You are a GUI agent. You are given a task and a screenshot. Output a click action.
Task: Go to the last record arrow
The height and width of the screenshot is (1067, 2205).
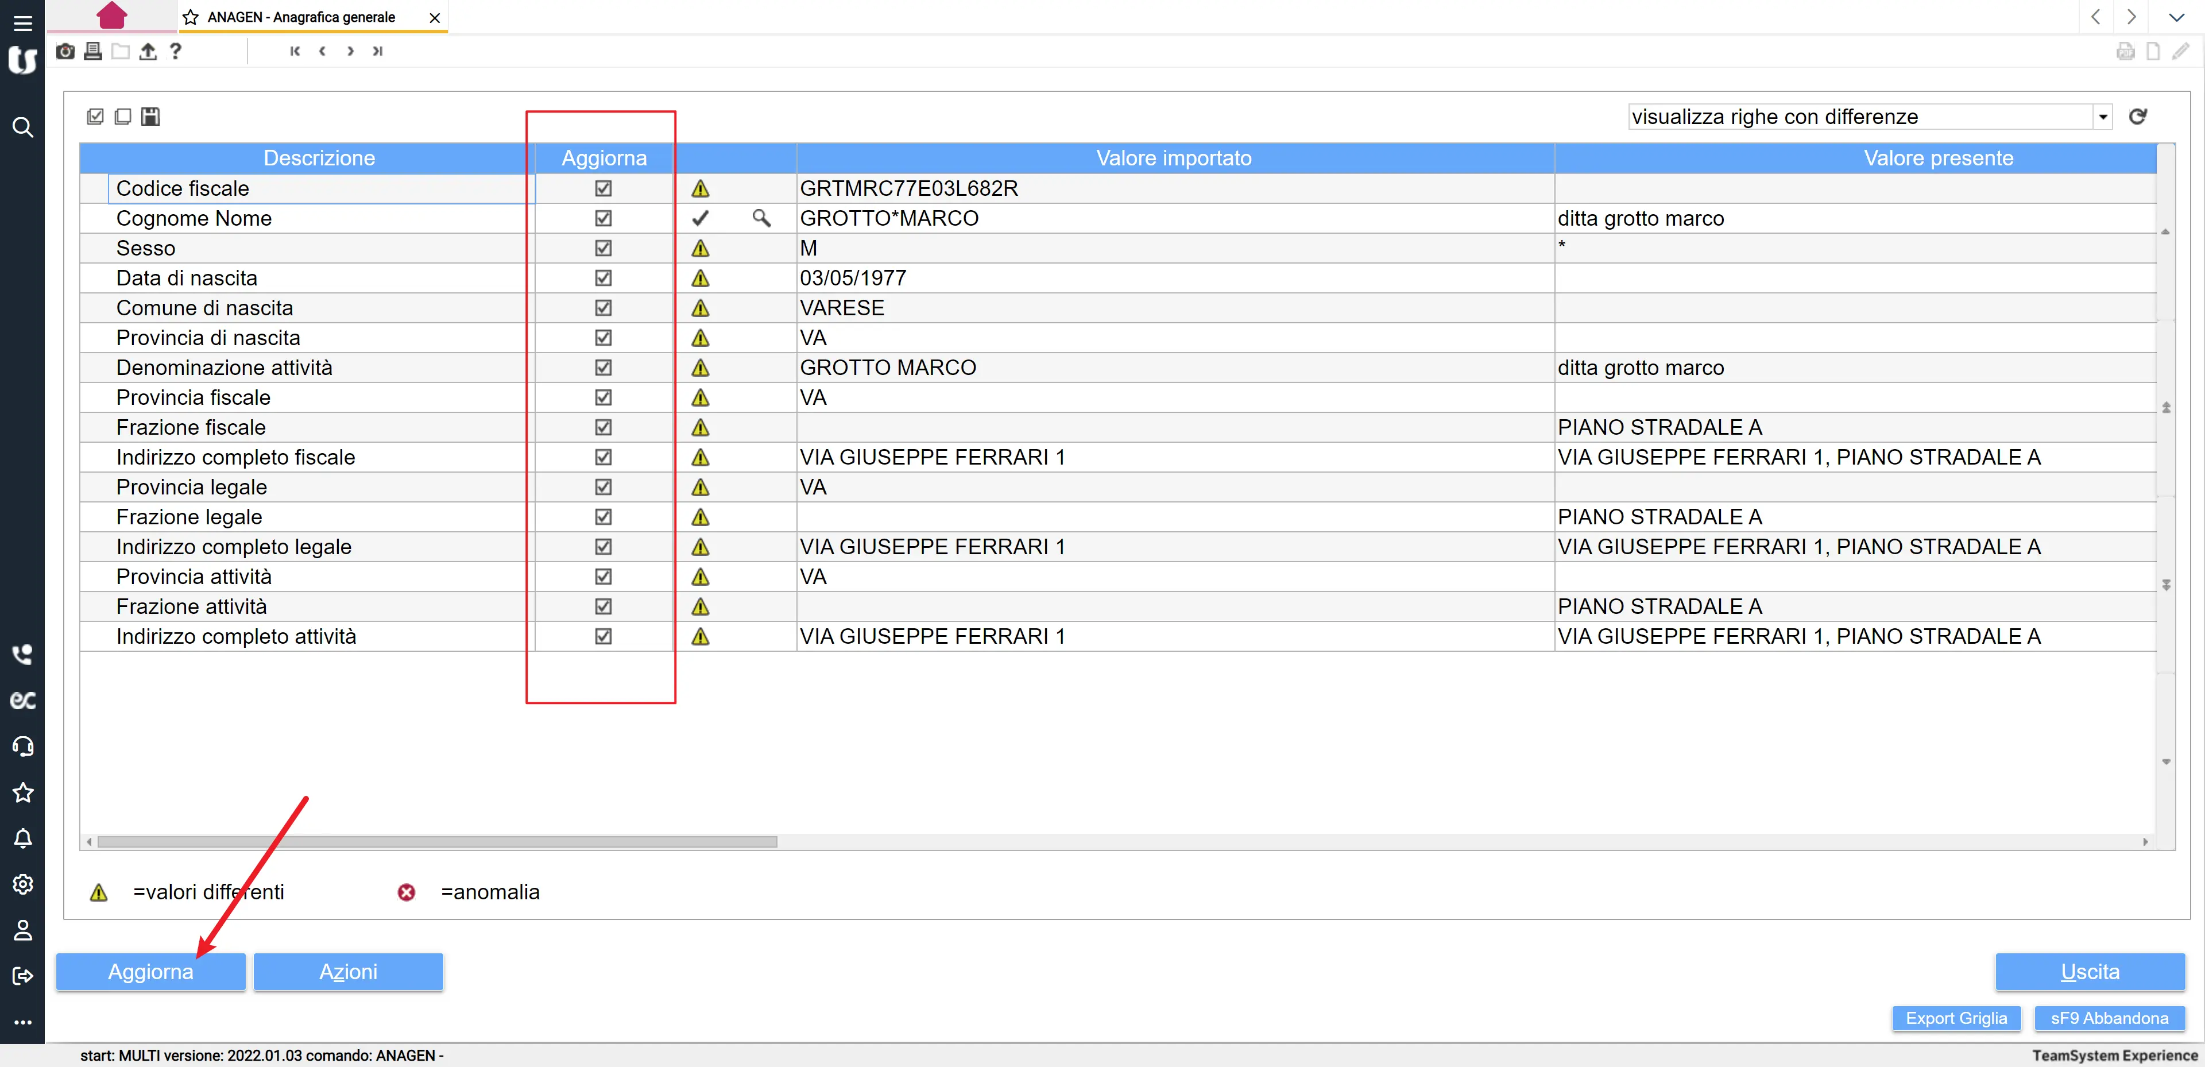click(377, 51)
